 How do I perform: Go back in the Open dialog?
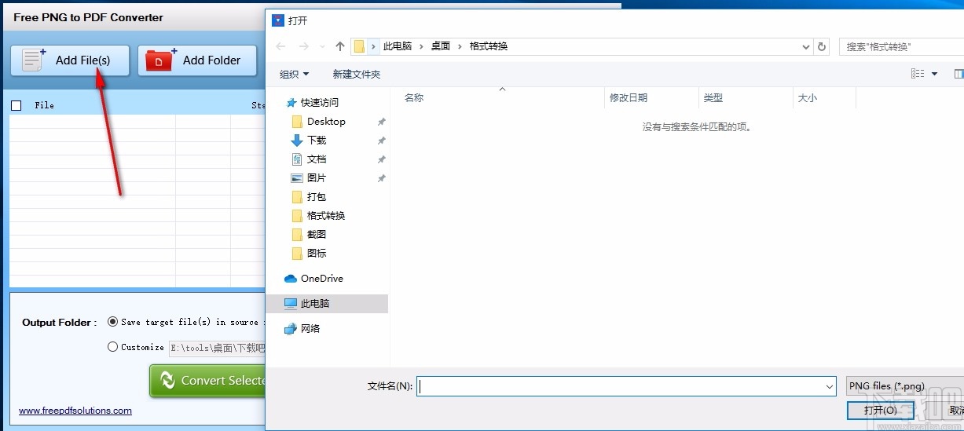281,46
